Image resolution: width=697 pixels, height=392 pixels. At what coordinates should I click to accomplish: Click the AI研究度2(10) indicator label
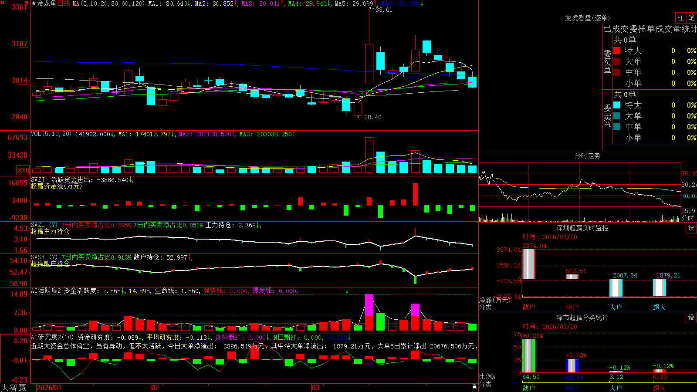pyautogui.click(x=52, y=337)
